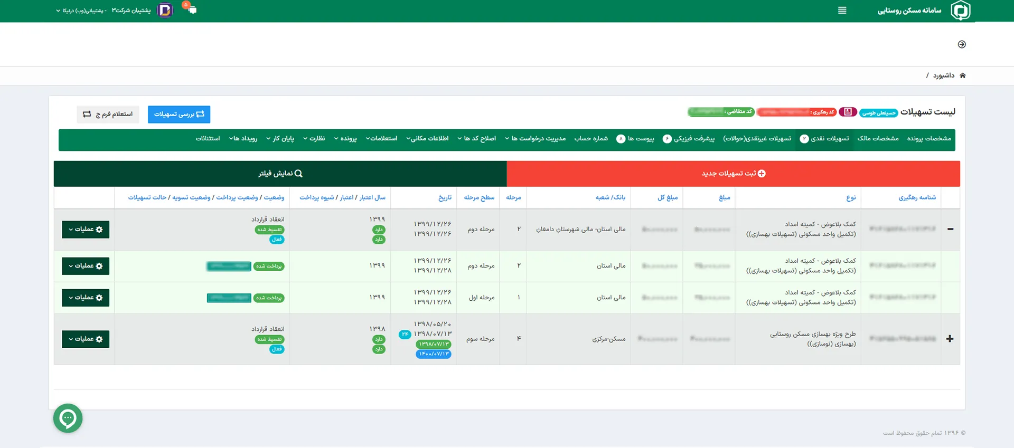Screen dimensions: 1014x448
Task: Expand the طرح ویژه بهسازی row with plus
Action: 950,339
